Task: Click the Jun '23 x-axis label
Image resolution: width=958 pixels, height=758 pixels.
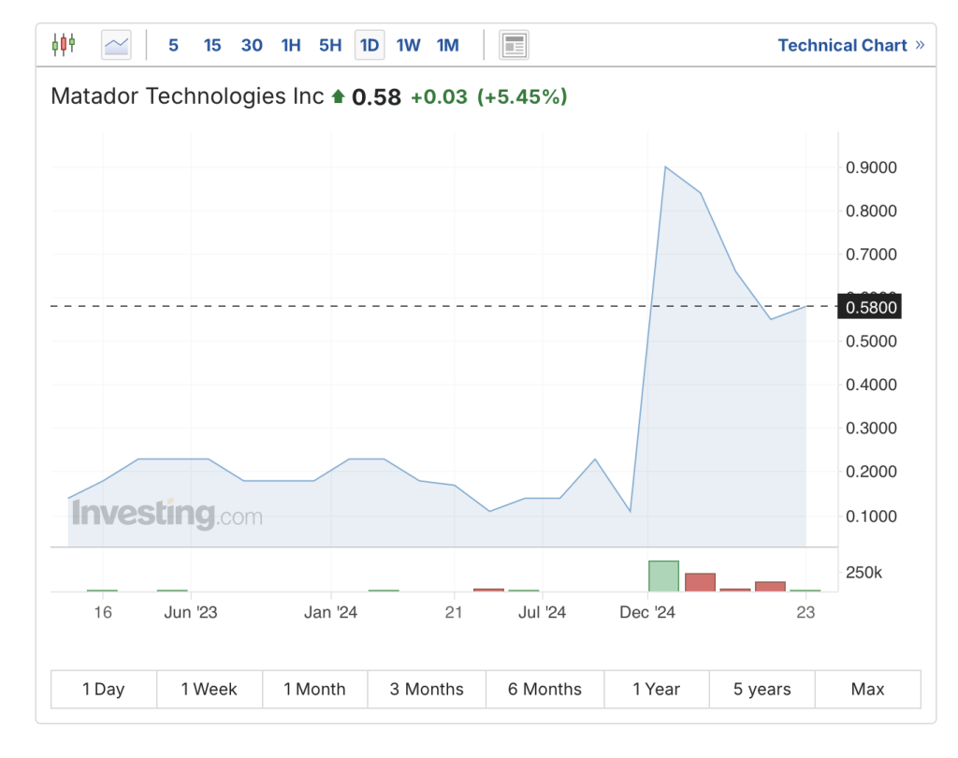Action: tap(191, 613)
